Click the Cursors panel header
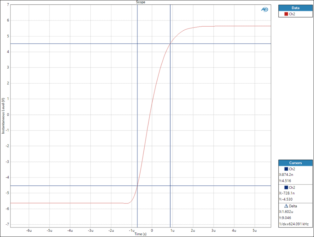This screenshot has height=237, width=314. coord(296,163)
